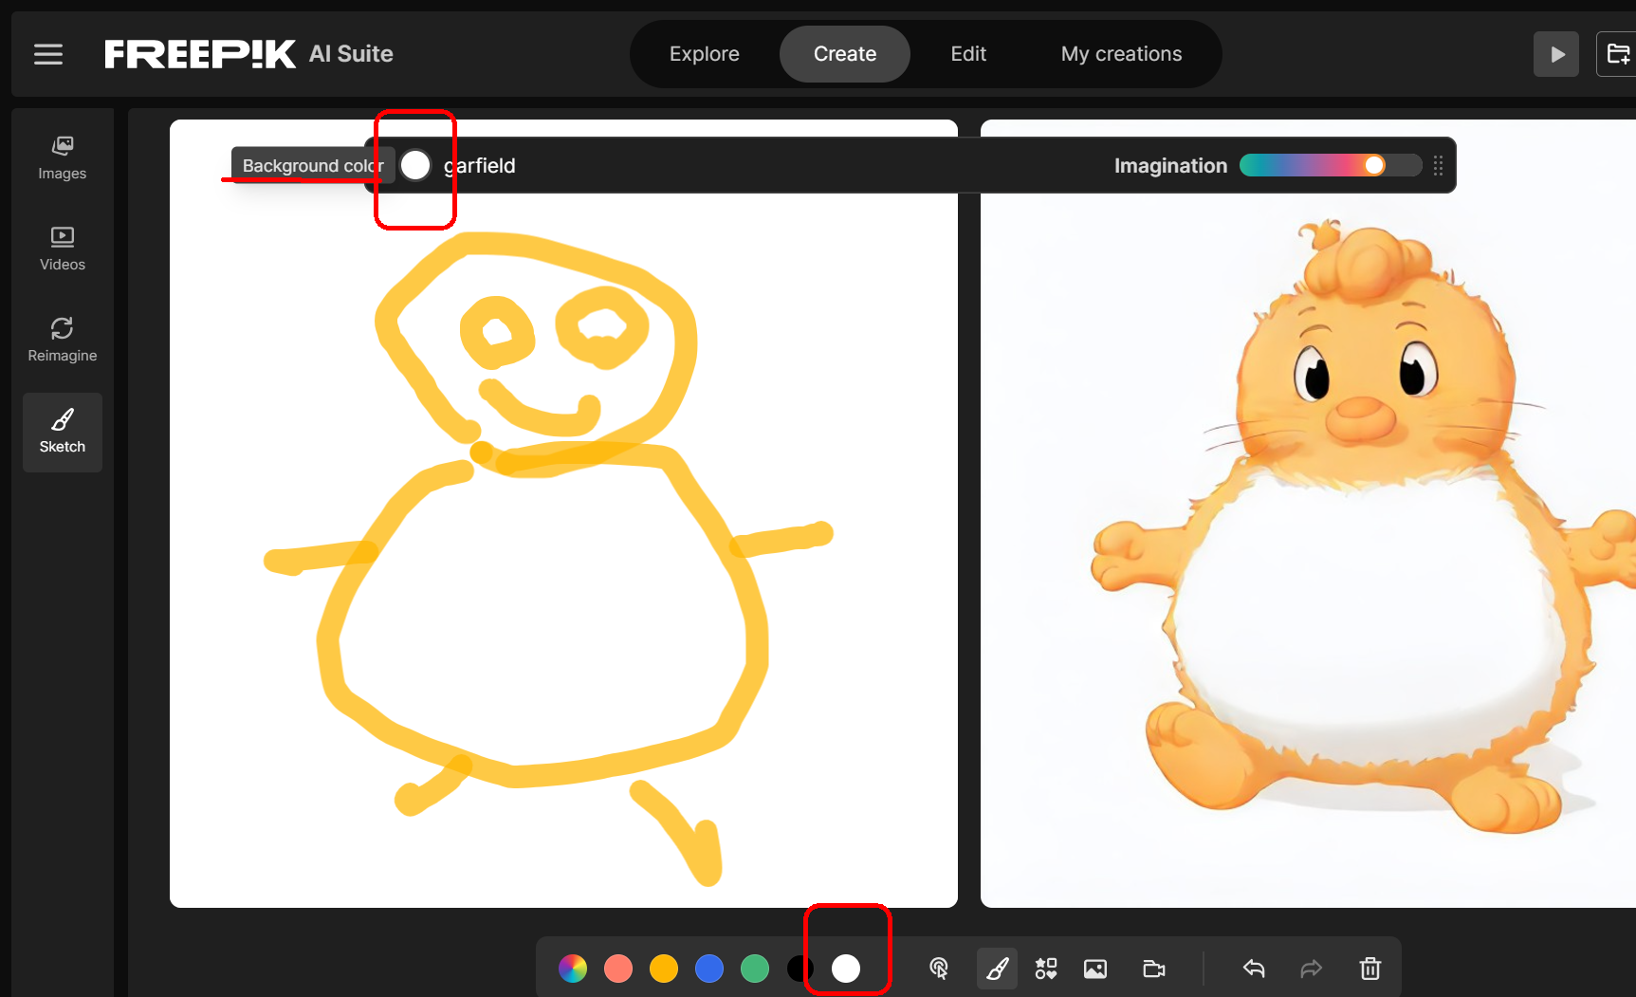Clear the canvas with trash icon

pyautogui.click(x=1370, y=969)
